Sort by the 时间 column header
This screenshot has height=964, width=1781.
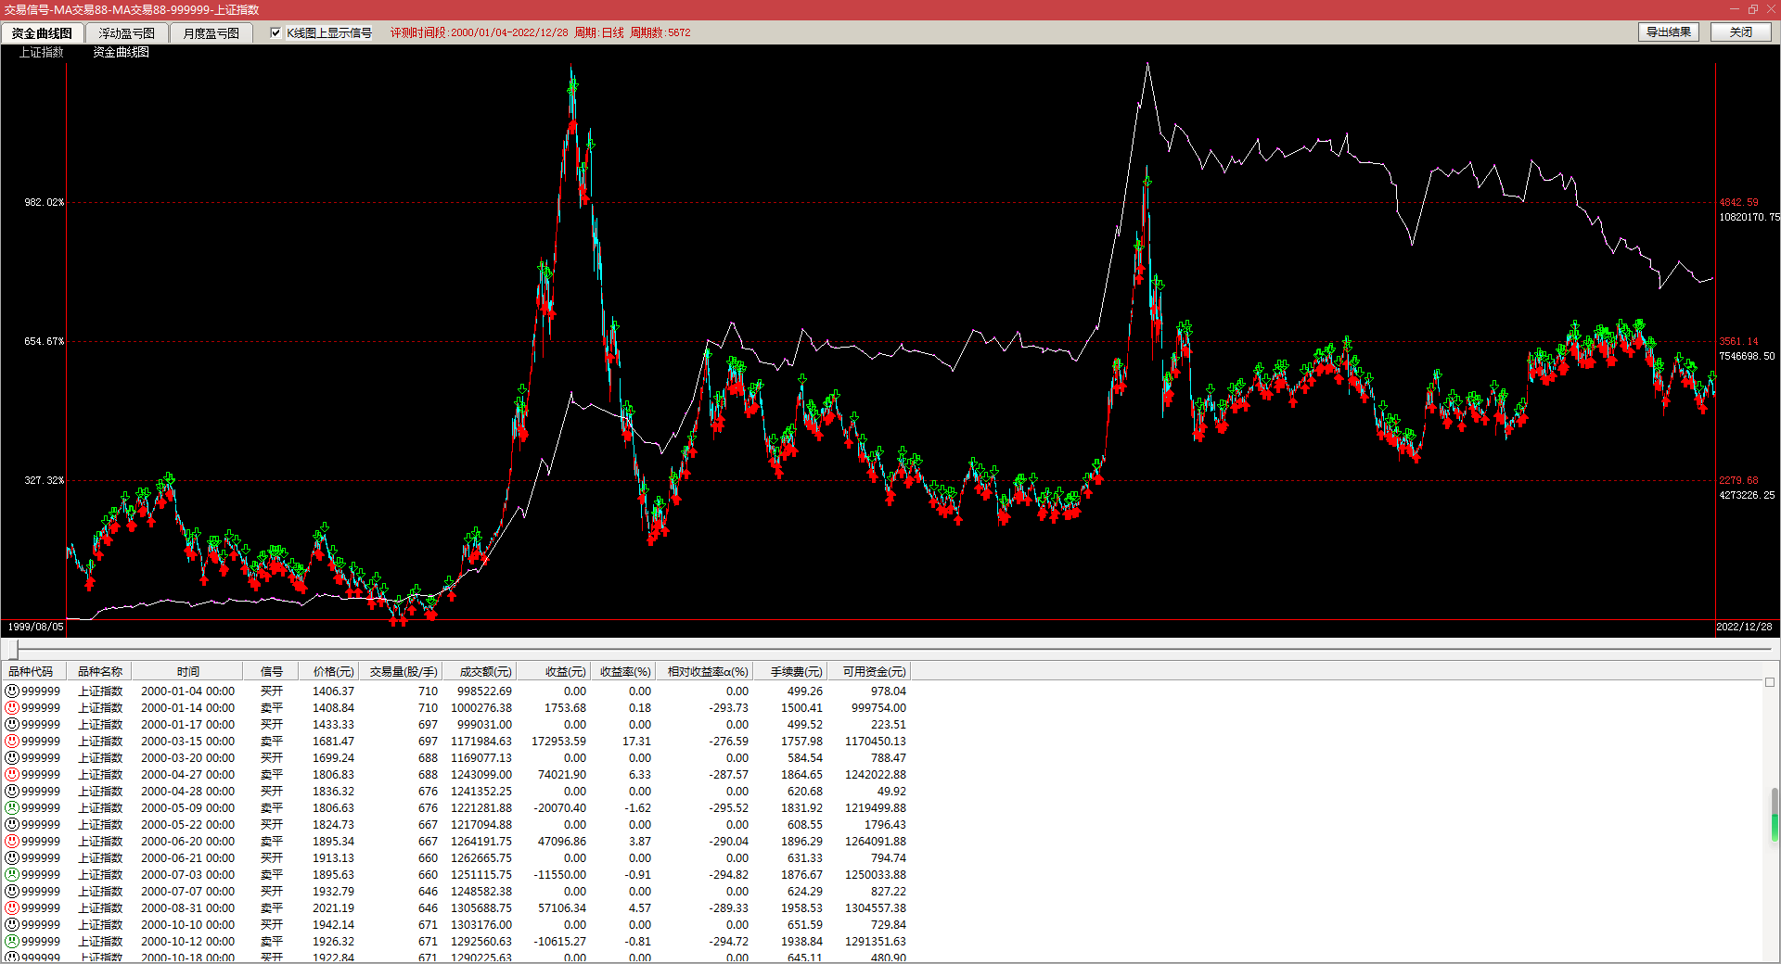click(188, 671)
